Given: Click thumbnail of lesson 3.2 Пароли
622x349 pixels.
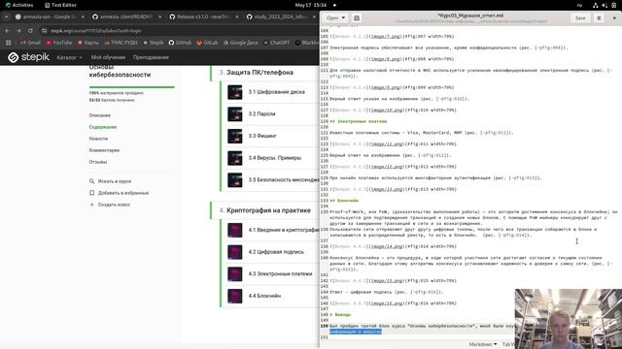Looking at the screenshot, I should tap(235, 114).
